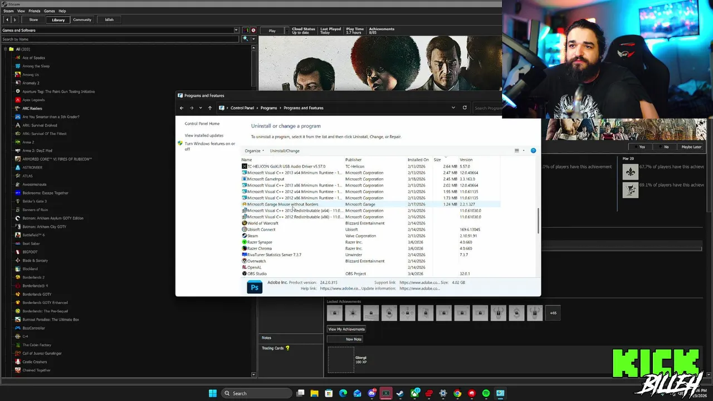713x401 pixels.
Task: Sort programs by Installed On column
Action: [418, 160]
